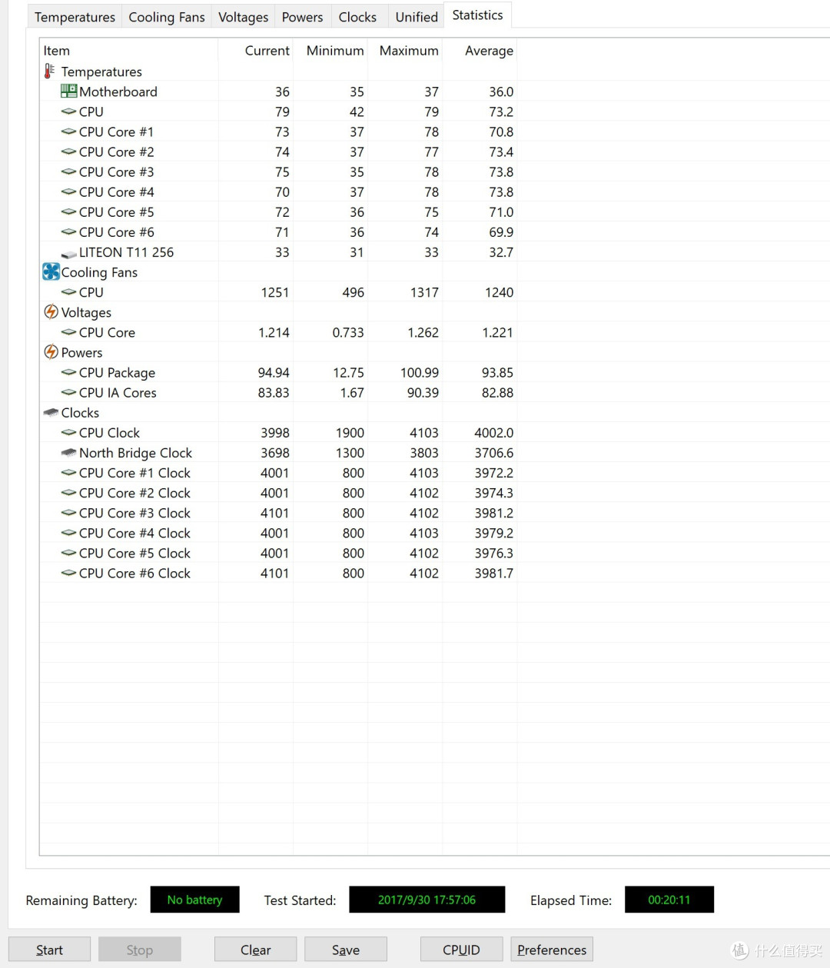
Task: Select the Powers group row label
Action: click(x=81, y=352)
